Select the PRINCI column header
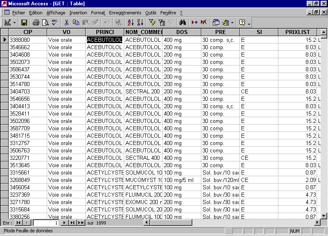This screenshot has width=328, height=236. coord(105,32)
